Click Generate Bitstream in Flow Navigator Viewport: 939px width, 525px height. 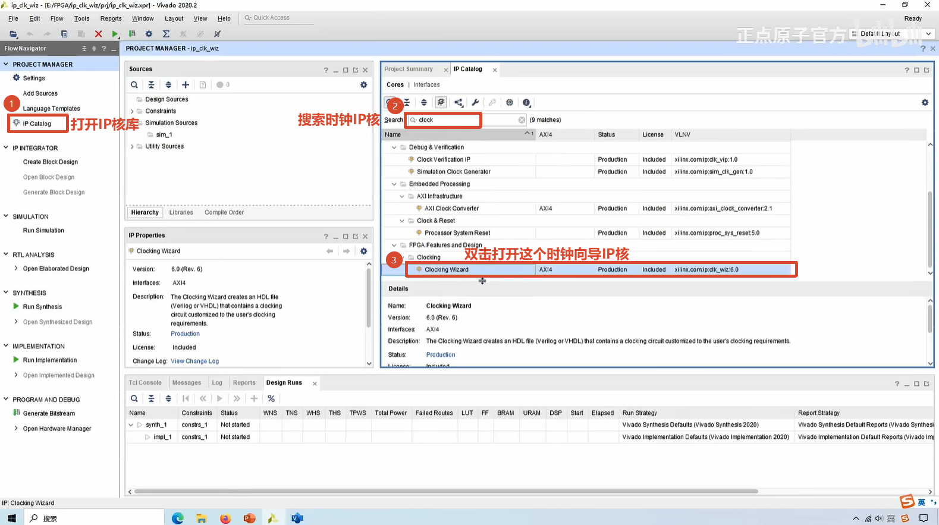tap(49, 414)
